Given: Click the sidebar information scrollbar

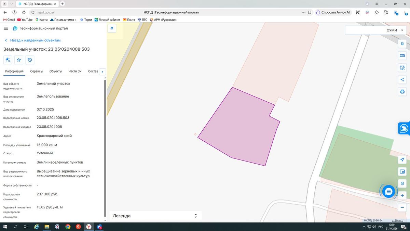Looking at the screenshot, I should (105, 149).
